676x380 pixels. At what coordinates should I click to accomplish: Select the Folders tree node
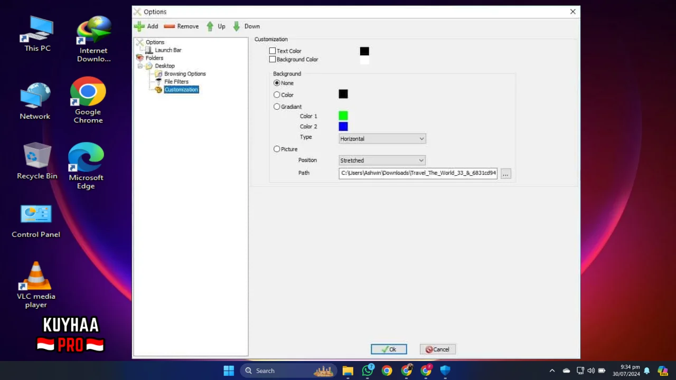[154, 58]
